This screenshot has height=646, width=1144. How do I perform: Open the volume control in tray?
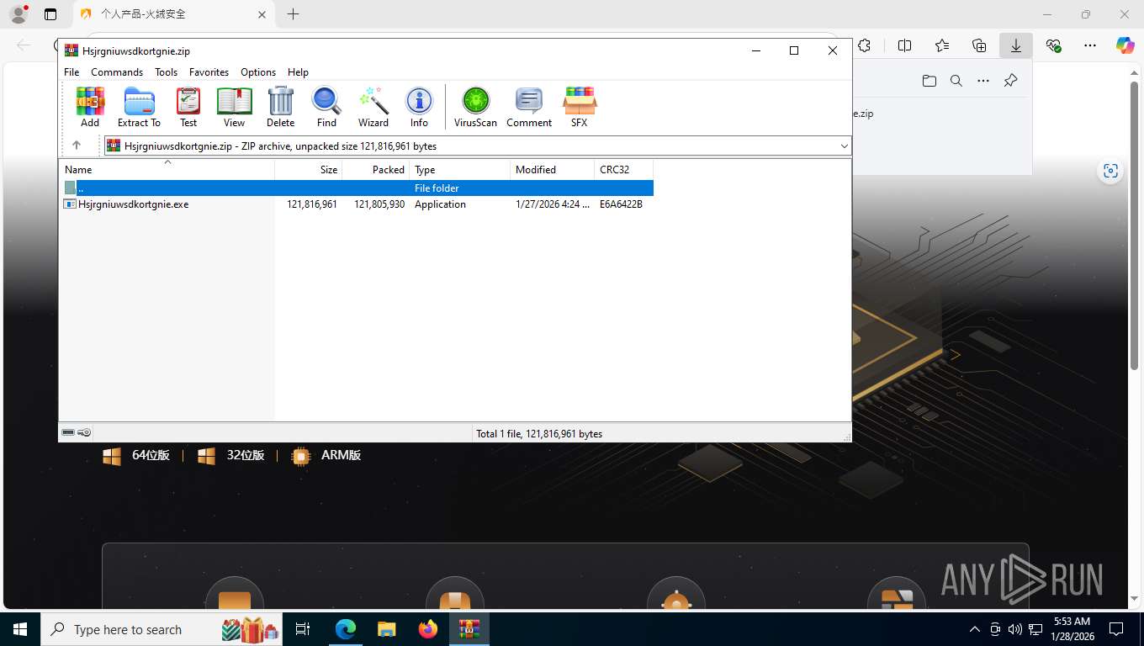[x=1015, y=629]
